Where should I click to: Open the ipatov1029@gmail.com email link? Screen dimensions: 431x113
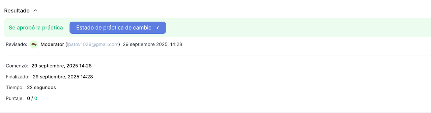93,44
